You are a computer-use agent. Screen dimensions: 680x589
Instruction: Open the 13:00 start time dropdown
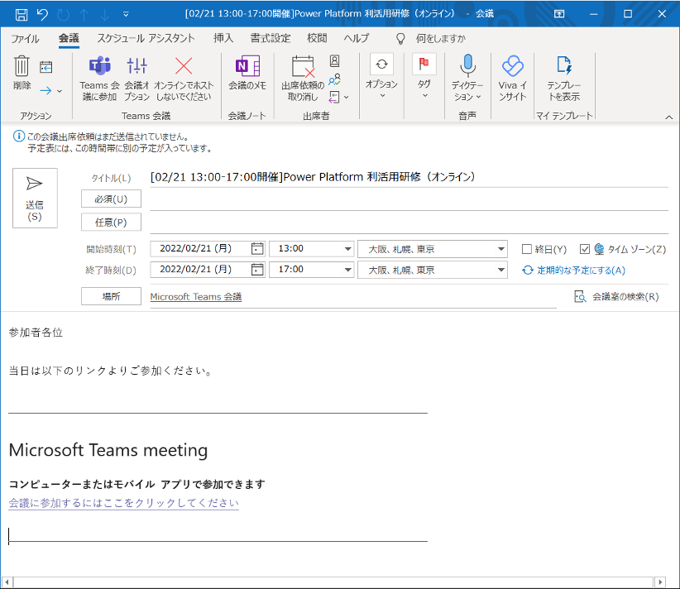pos(347,249)
